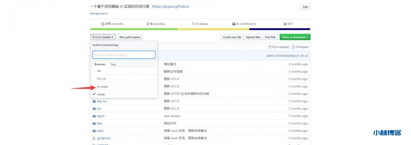Open commit message 增加备注
The width and height of the screenshot is (411, 145).
(170, 64)
